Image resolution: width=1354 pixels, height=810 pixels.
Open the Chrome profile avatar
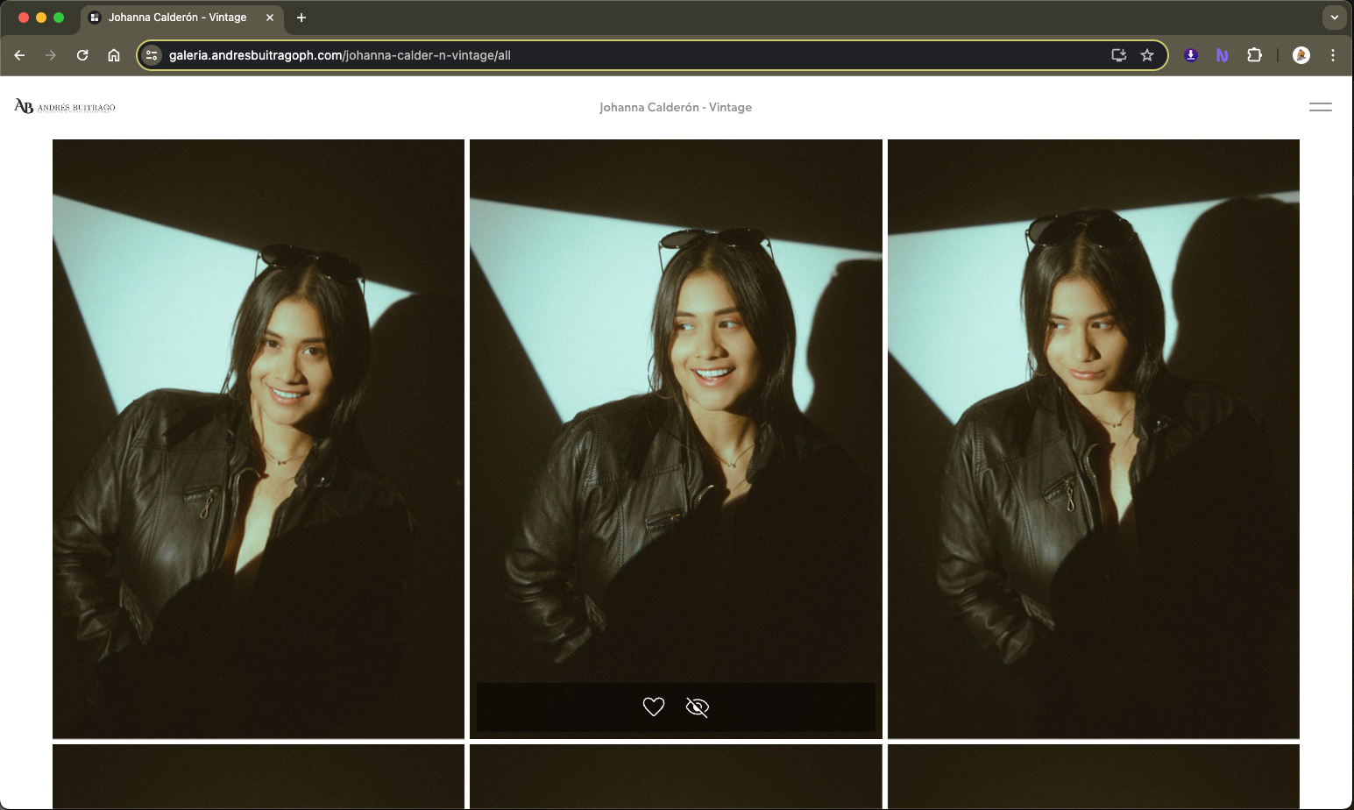click(1301, 55)
